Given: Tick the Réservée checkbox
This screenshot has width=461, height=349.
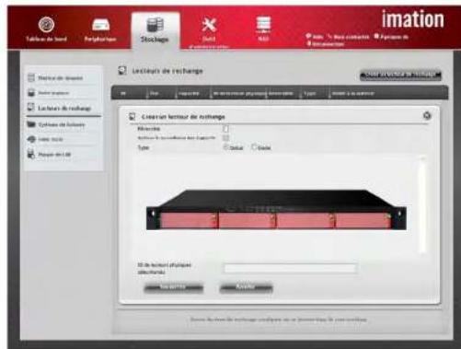Looking at the screenshot, I should point(225,129).
